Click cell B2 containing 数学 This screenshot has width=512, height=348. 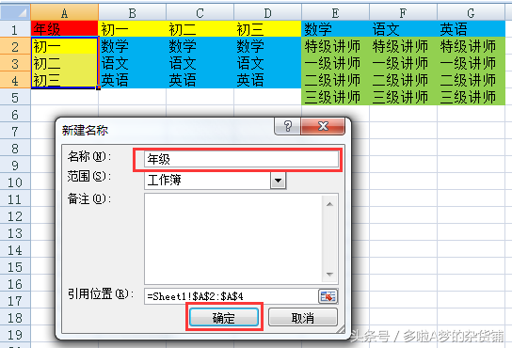tap(133, 46)
